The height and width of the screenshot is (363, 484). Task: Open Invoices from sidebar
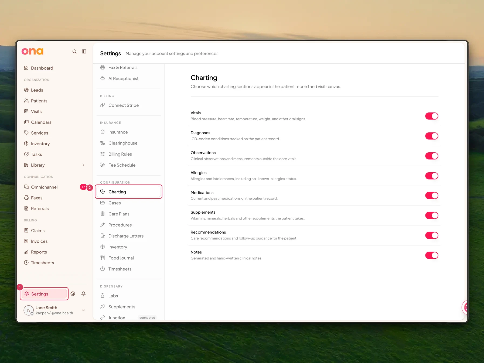click(x=55, y=241)
